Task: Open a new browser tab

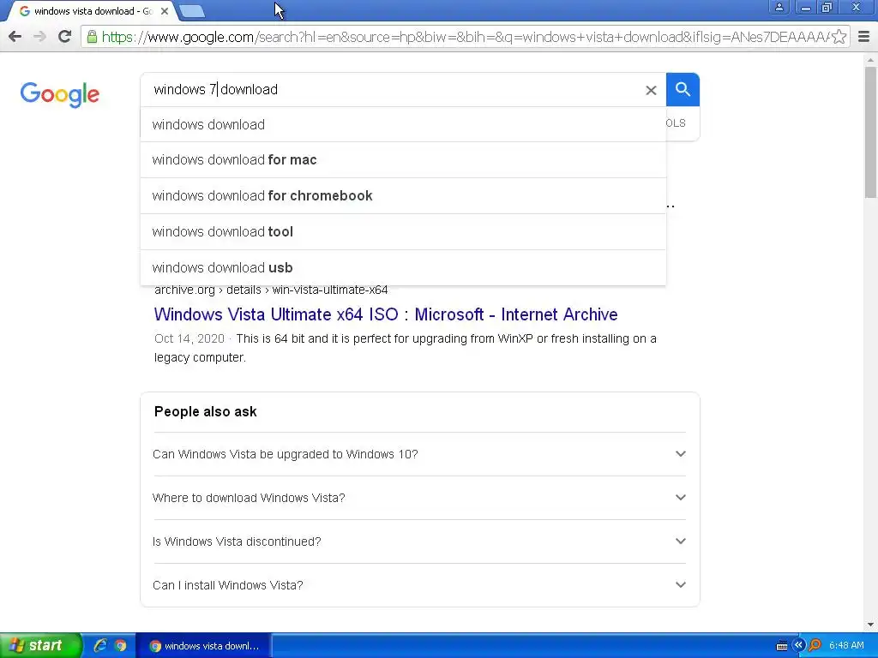Action: 192,11
